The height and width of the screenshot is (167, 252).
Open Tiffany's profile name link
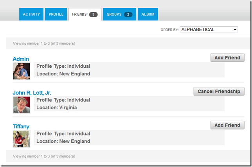(x=21, y=127)
